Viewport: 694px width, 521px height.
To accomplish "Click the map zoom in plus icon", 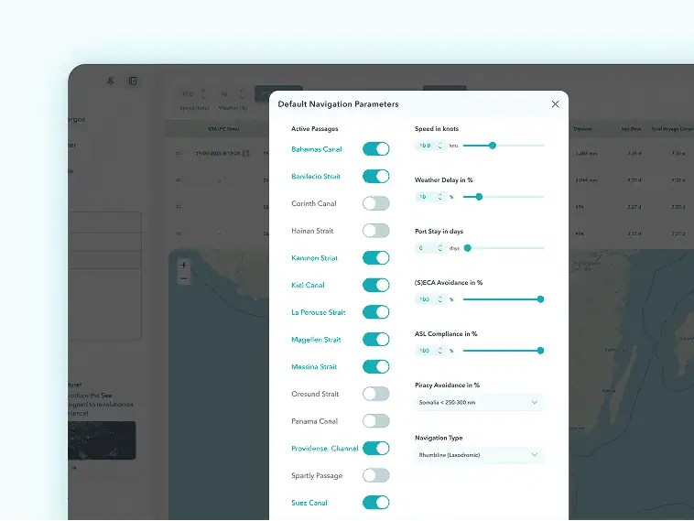I will 184,266.
